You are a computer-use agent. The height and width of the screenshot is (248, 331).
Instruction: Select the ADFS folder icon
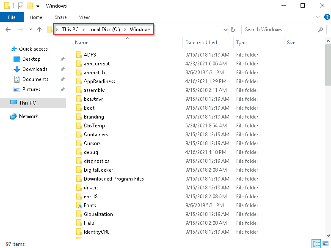click(79, 55)
